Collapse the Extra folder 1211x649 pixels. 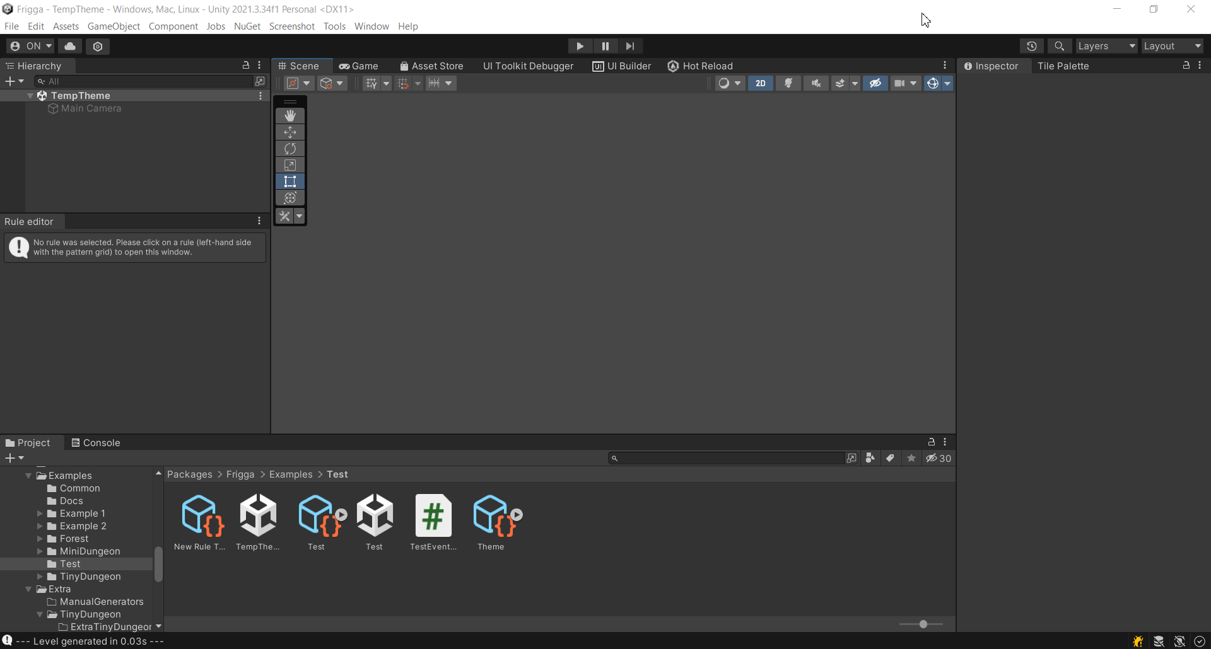(x=28, y=589)
